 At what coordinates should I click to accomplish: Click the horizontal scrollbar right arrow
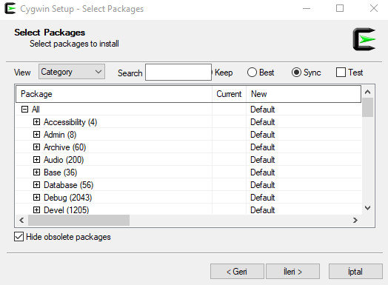coord(355,220)
